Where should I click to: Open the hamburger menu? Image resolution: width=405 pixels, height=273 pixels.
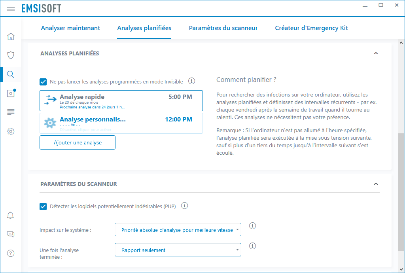pyautogui.click(x=11, y=9)
